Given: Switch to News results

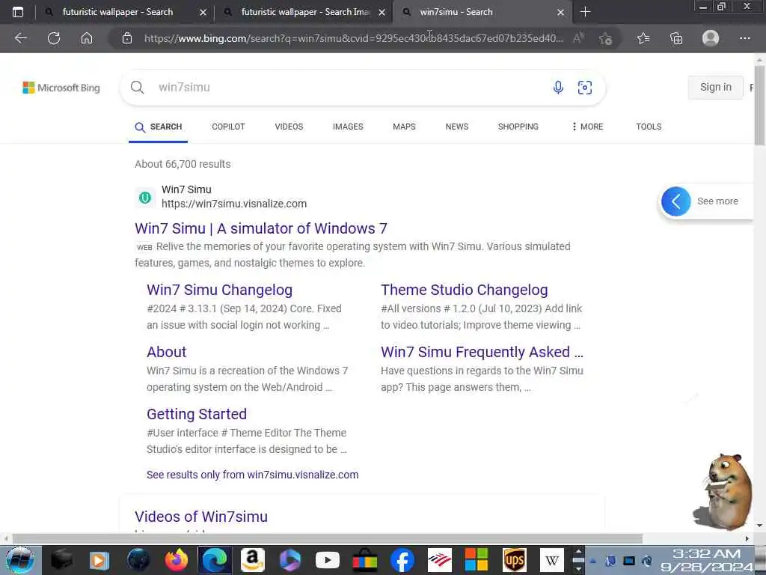Looking at the screenshot, I should [457, 127].
